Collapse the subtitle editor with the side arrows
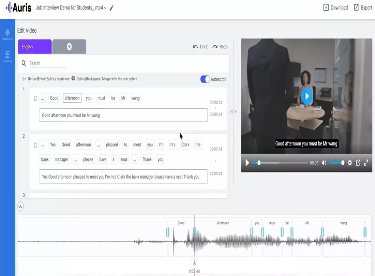375x276 pixels. pos(234,111)
